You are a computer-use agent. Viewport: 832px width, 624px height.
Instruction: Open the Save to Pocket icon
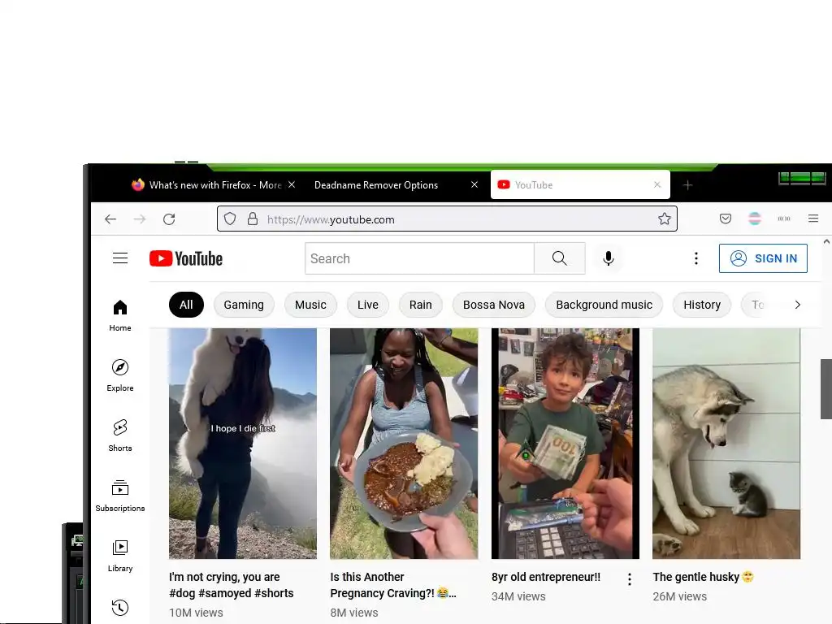point(726,219)
